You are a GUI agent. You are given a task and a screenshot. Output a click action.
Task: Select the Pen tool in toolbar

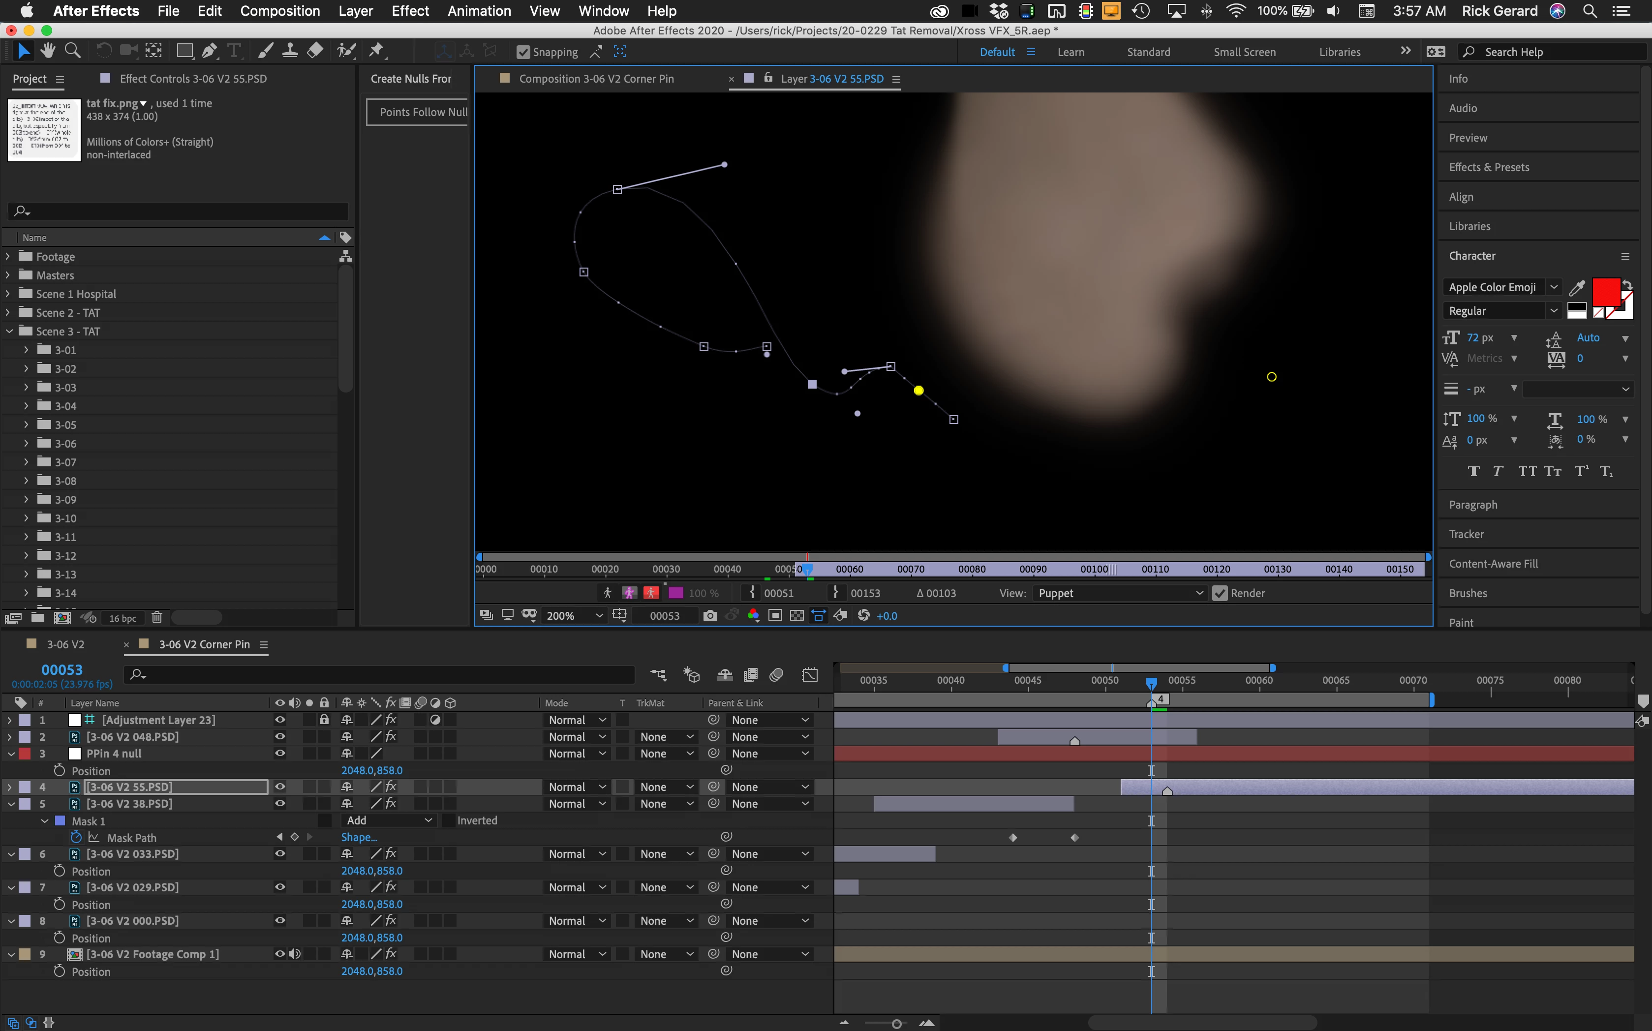(x=209, y=51)
